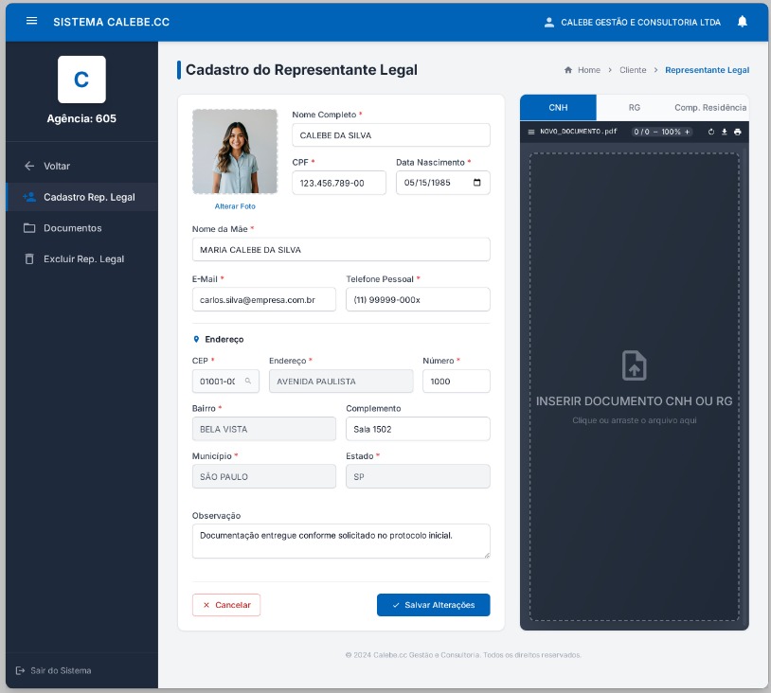Click the Alterar Foto link
The width and height of the screenshot is (771, 693).
pyautogui.click(x=235, y=205)
